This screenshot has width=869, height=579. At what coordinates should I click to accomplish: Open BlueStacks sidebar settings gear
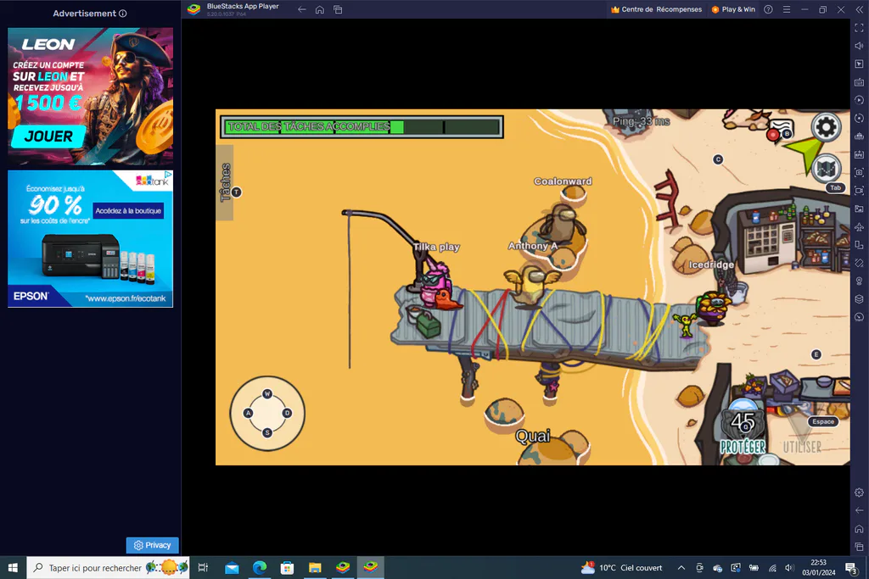[859, 492]
